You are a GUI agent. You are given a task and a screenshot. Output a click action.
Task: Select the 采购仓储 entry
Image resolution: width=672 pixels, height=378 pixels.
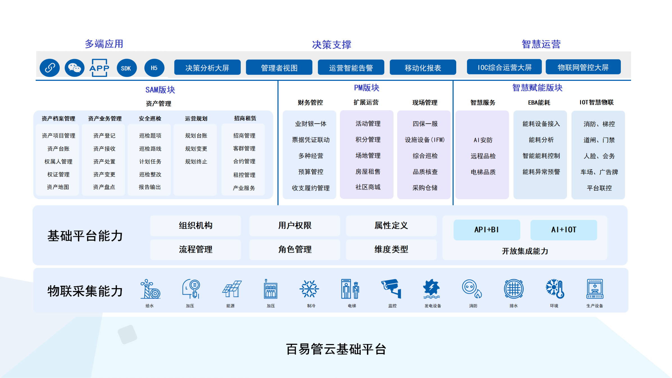(425, 188)
